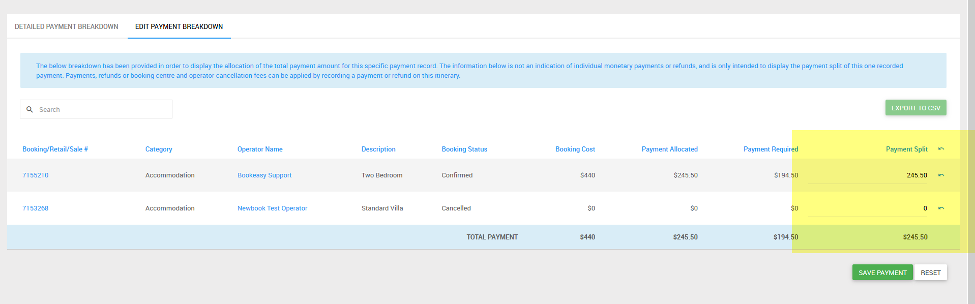The height and width of the screenshot is (304, 975).
Task: Edit the 0 payment split field
Action: point(868,208)
